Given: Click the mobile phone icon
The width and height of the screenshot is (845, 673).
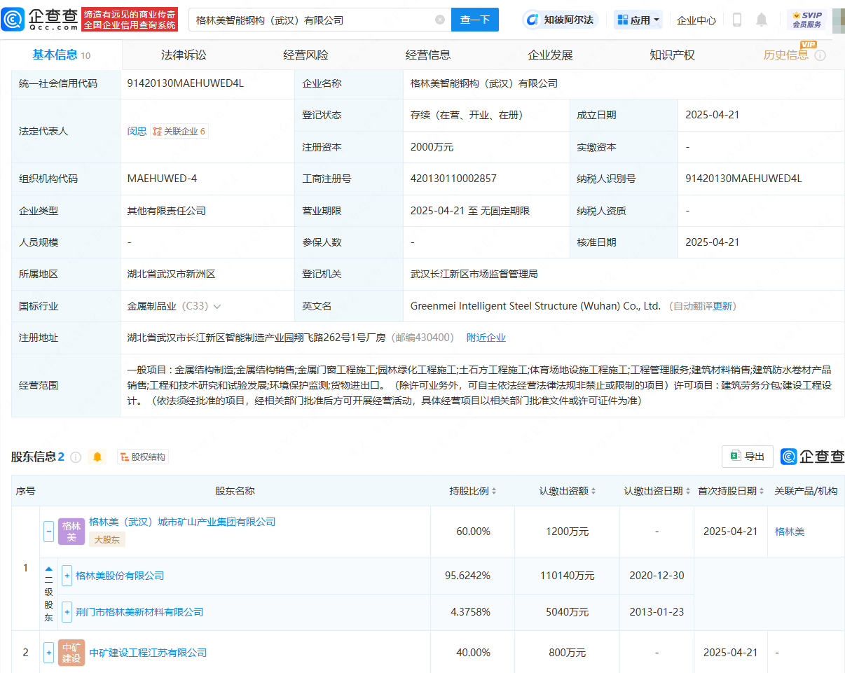Looking at the screenshot, I should [x=737, y=20].
